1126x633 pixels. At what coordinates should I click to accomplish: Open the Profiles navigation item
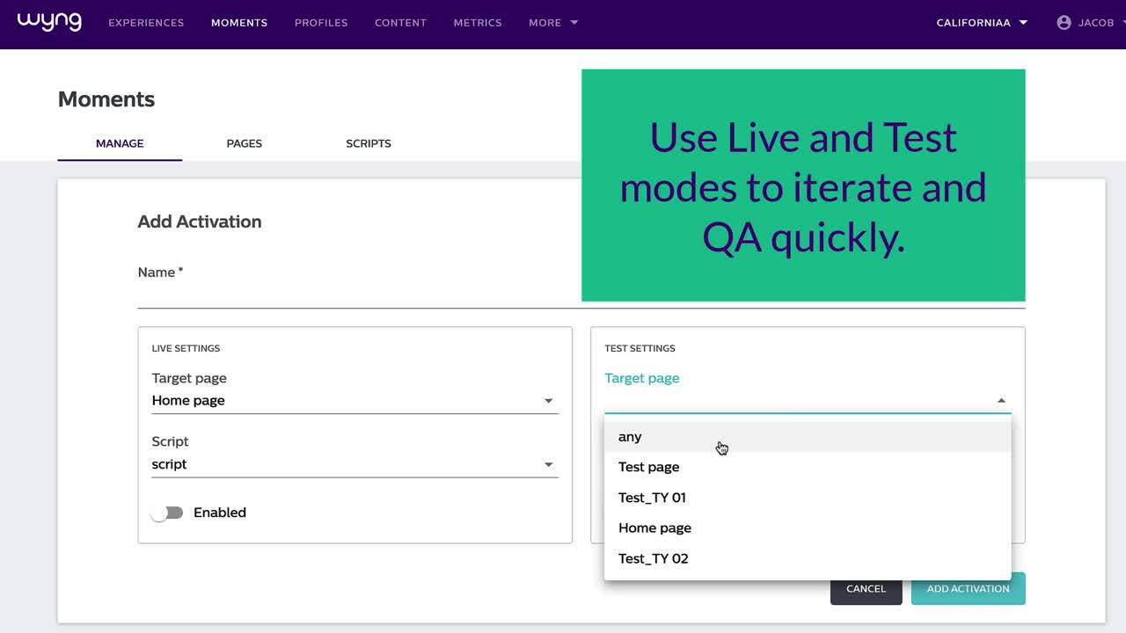pos(321,23)
